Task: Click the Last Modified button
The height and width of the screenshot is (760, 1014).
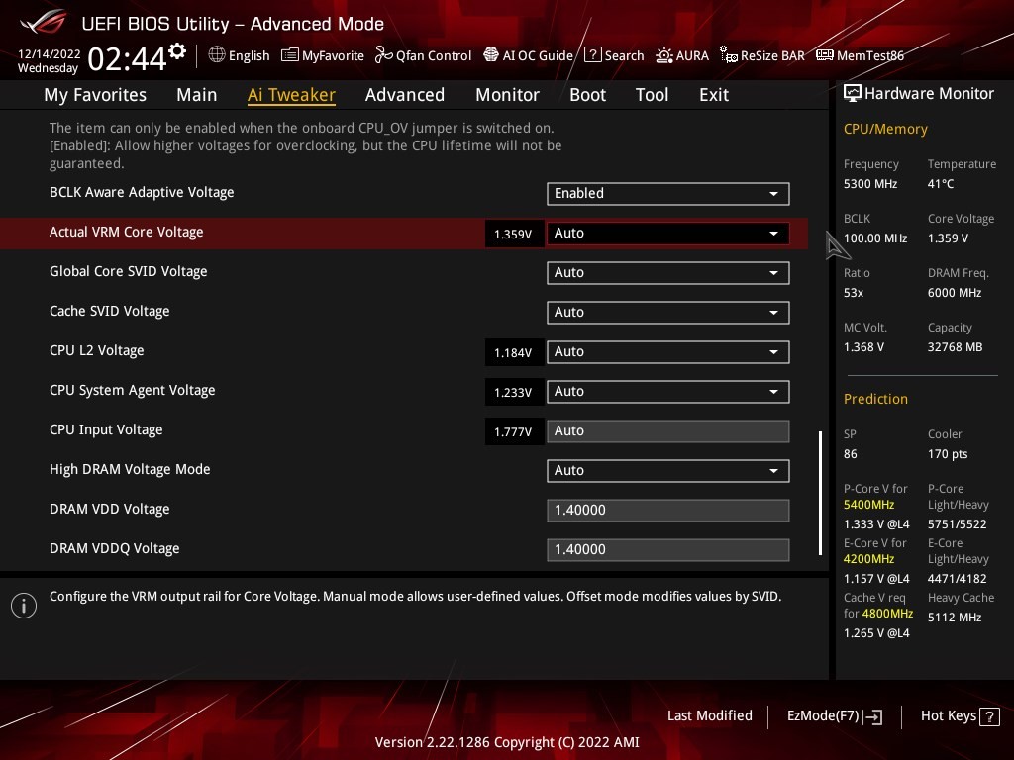Action: [x=709, y=715]
